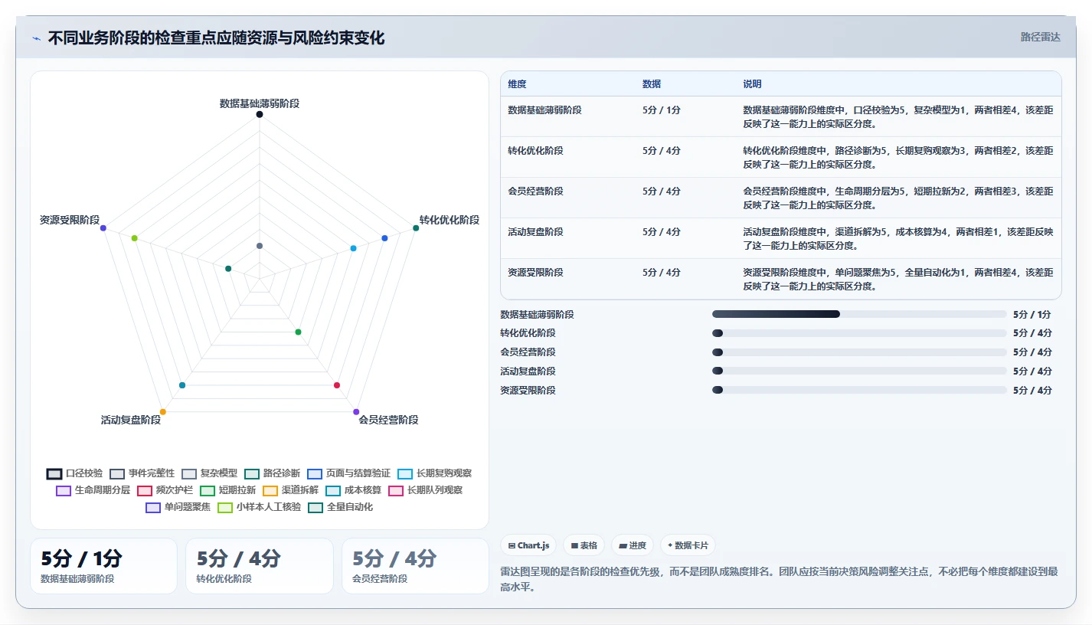Click the 数据卡片 tag button

pyautogui.click(x=688, y=545)
